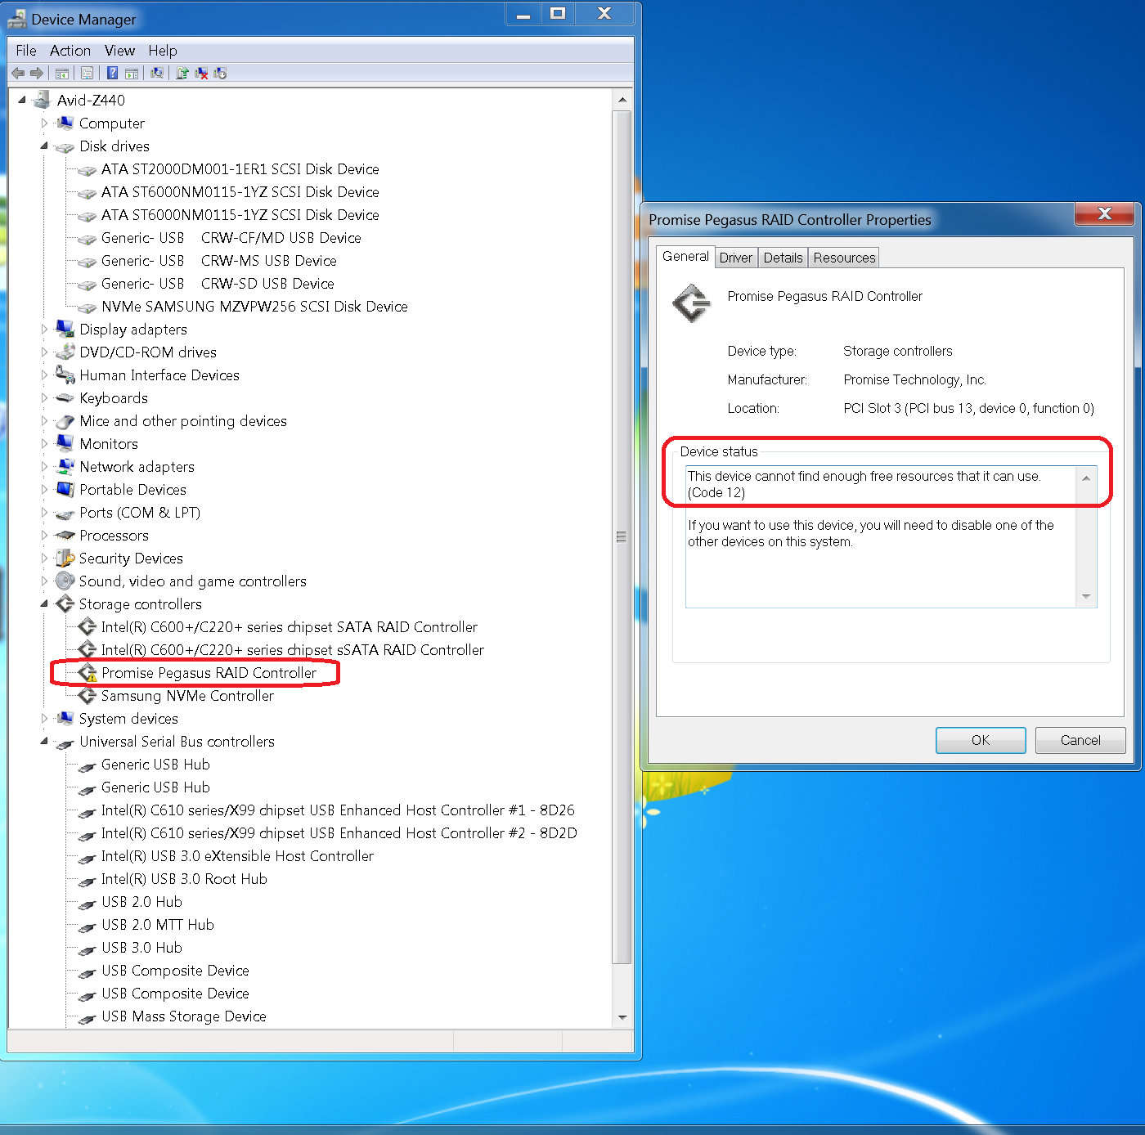Click the Disable device toolbar icon
The height and width of the screenshot is (1135, 1145).
(220, 73)
